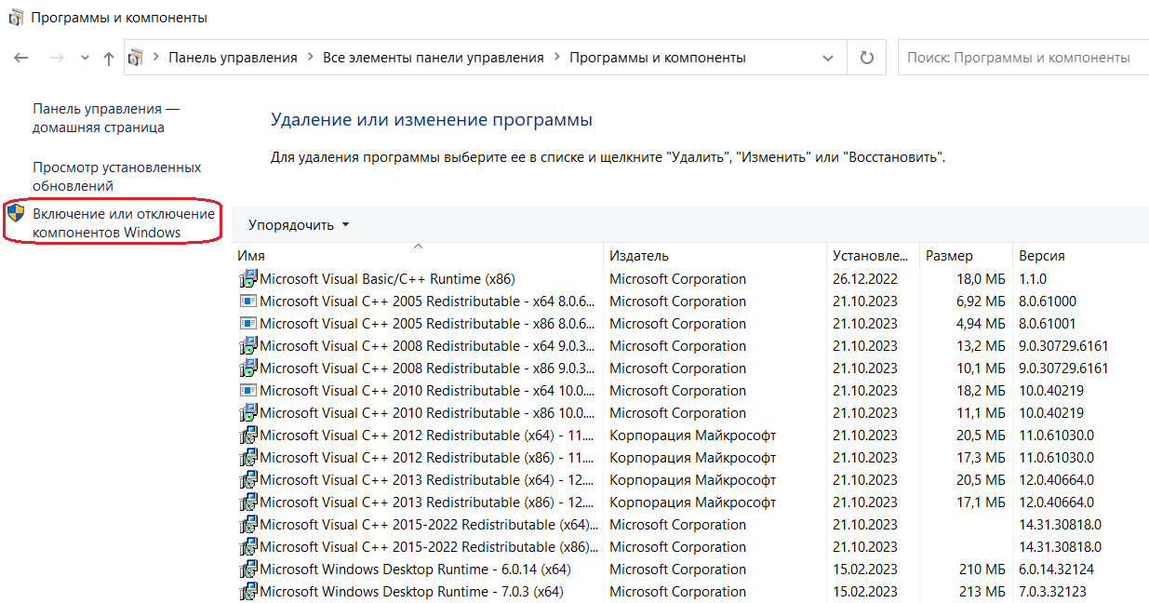Select 'Microsoft Windows Desktop Runtime - 7.0.3 (x64)' entry

[411, 592]
